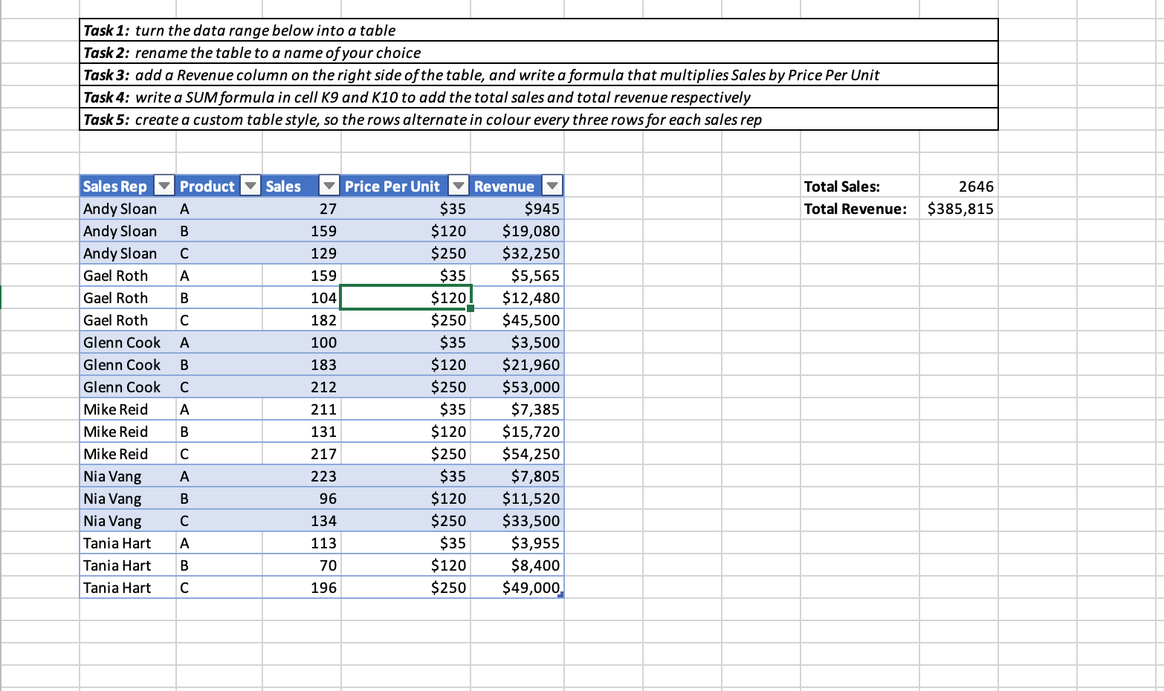This screenshot has width=1164, height=691.
Task: Expand the Sales column filter dropdown
Action: (x=329, y=186)
